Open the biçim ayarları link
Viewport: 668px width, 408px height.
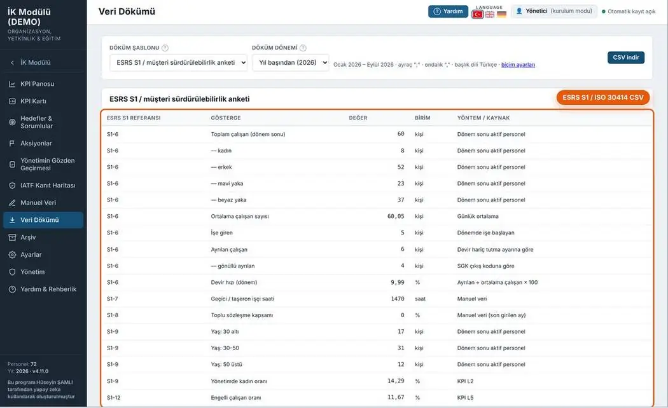[518, 65]
